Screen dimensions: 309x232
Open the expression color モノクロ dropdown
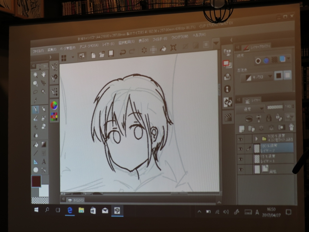[x=258, y=77]
